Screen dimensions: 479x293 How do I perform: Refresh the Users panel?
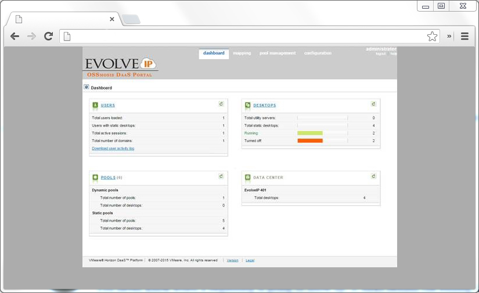tap(221, 104)
